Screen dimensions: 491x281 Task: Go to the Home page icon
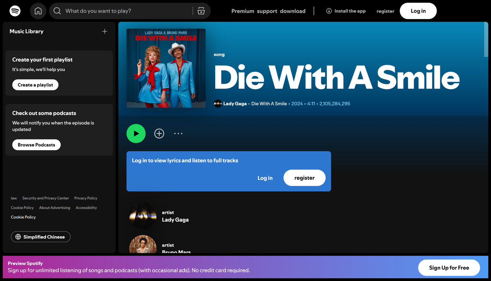(x=38, y=11)
